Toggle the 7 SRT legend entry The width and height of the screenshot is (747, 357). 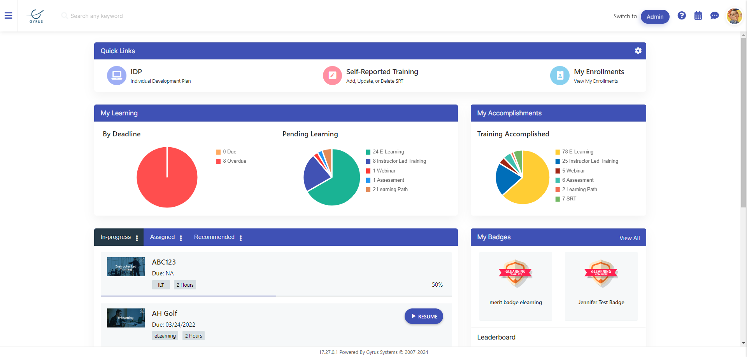click(568, 199)
